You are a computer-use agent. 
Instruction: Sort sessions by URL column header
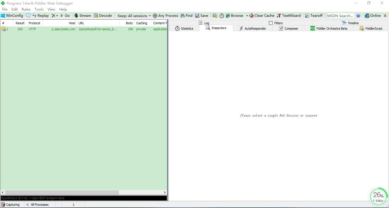[x=98, y=23]
